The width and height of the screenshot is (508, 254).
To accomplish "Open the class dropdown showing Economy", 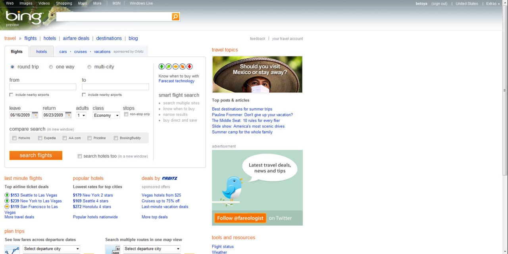I will pyautogui.click(x=106, y=115).
